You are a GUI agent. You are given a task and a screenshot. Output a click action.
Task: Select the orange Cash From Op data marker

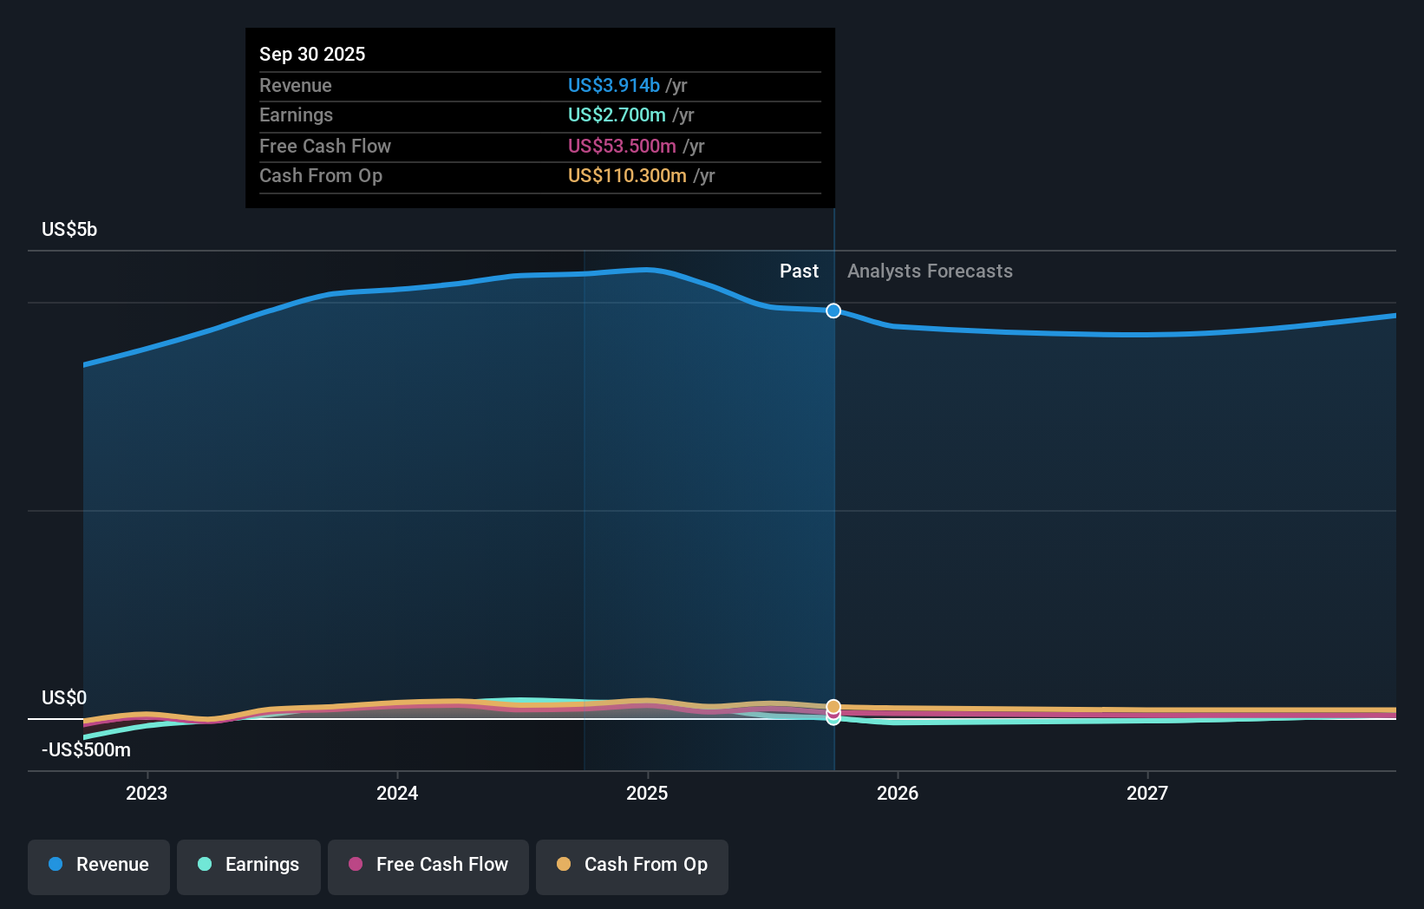(x=833, y=704)
